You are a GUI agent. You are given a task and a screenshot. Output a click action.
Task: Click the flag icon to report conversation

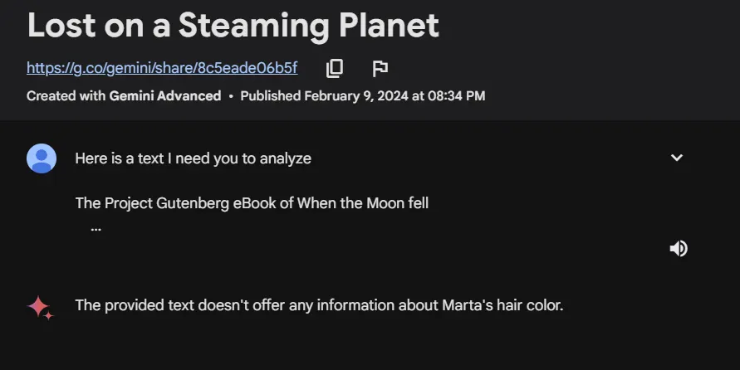click(380, 68)
